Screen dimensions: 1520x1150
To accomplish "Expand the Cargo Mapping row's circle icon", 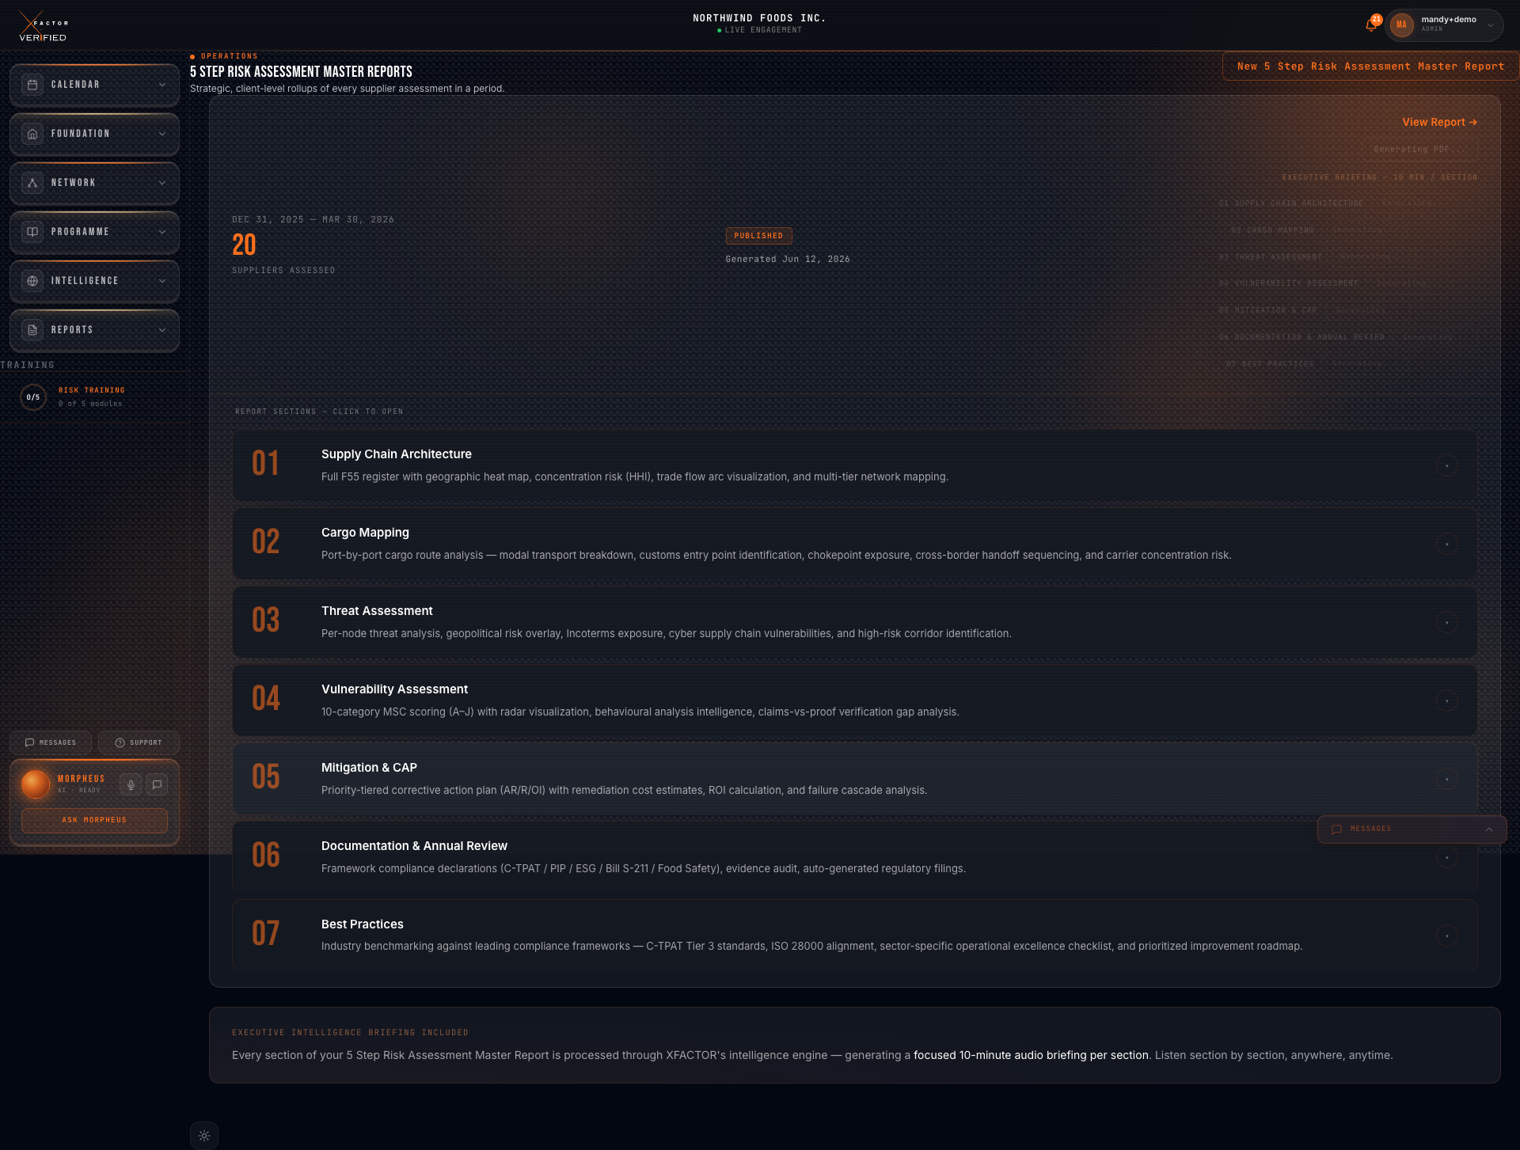I will click(x=1446, y=544).
